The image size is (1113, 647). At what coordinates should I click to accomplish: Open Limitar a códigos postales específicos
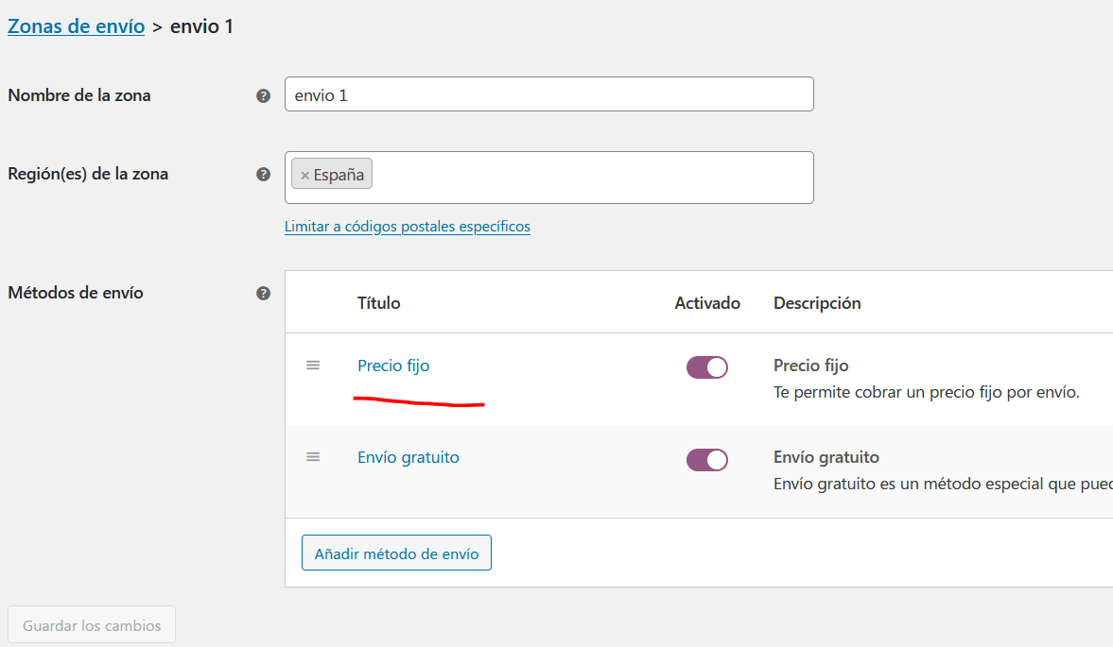[408, 226]
